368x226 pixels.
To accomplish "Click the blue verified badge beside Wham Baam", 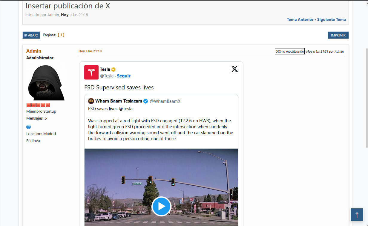I will 145,101.
